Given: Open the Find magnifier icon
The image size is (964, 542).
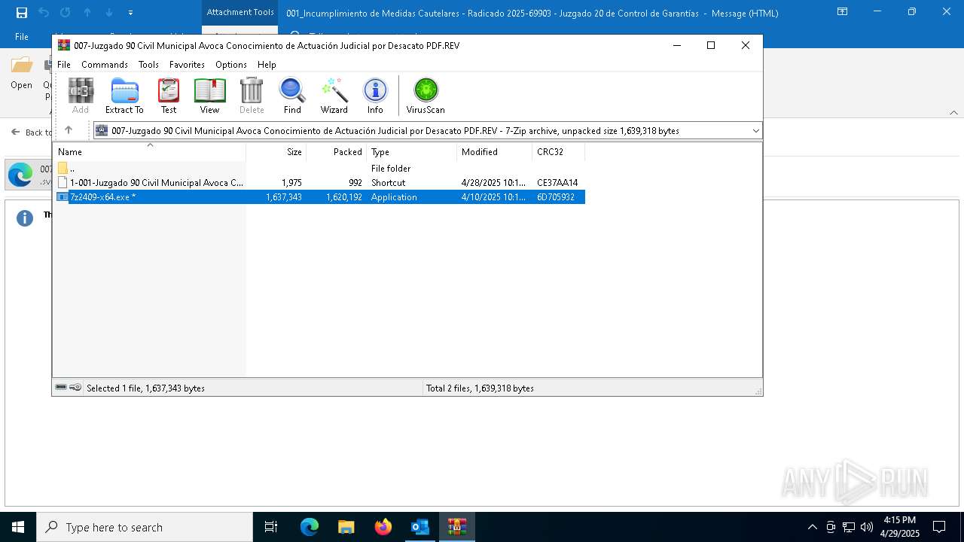Looking at the screenshot, I should coord(292,96).
